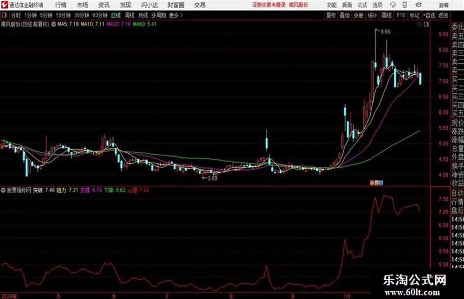
Task: Click the 阻力: 7.21 indicator value
Action: (x=67, y=190)
